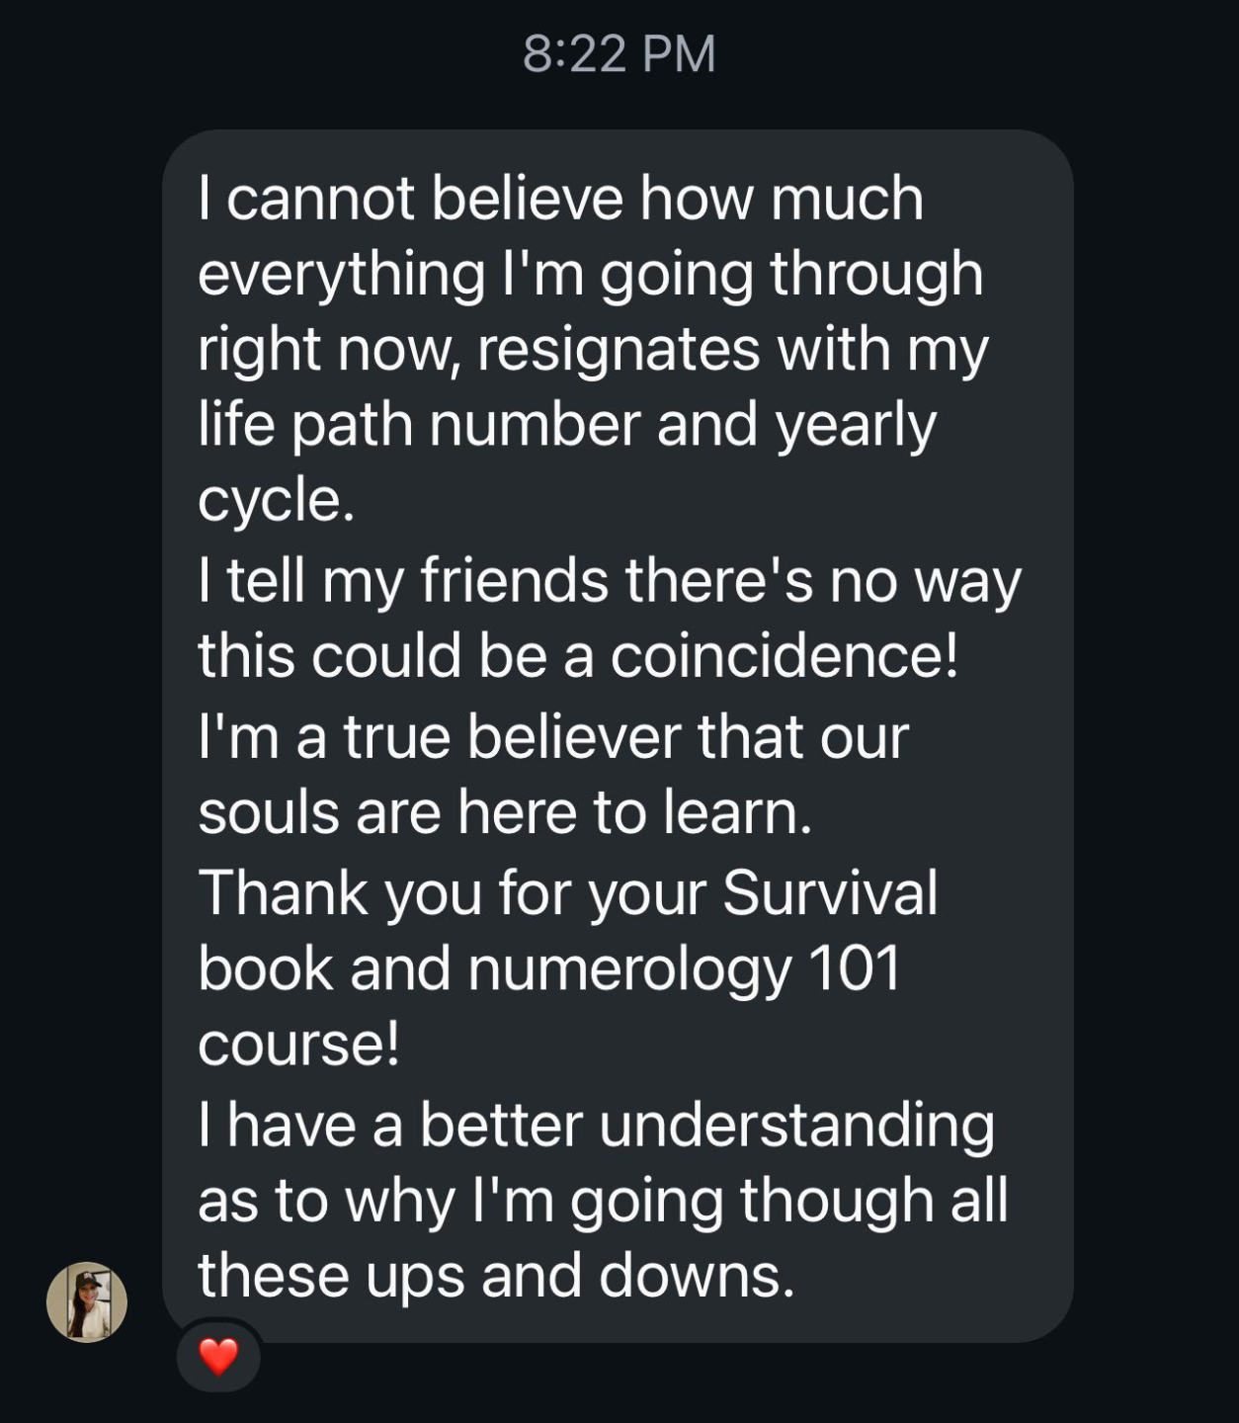Click the line 'I cannot believe how much'
1239x1423 pixels.
pos(560,199)
